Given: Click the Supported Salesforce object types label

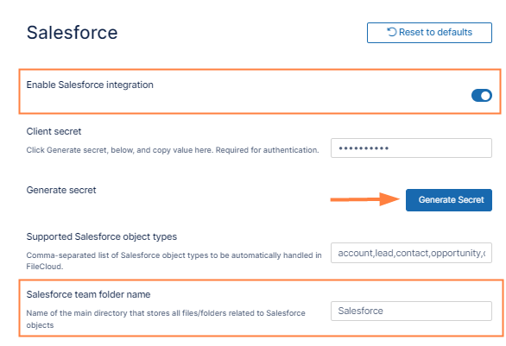Looking at the screenshot, I should pos(102,236).
